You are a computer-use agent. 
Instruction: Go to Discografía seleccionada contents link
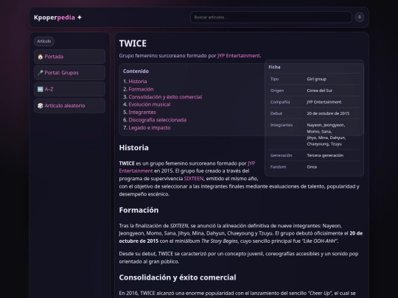tap(158, 120)
